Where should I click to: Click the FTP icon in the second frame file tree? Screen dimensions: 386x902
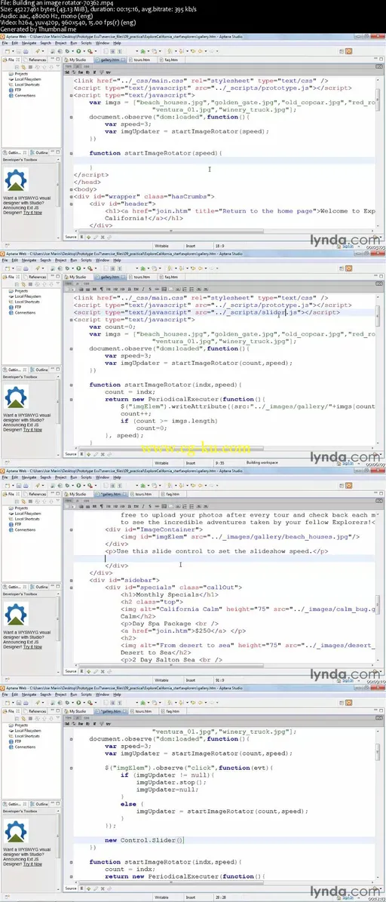point(11,307)
